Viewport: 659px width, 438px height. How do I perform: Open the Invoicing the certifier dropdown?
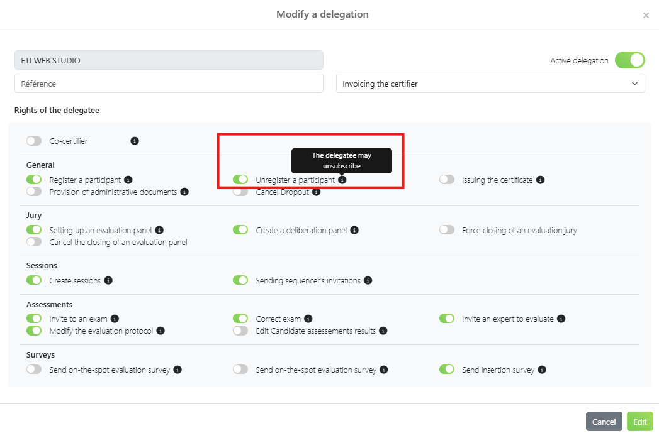(x=490, y=84)
